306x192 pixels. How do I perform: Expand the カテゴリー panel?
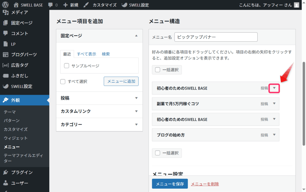click(99, 125)
